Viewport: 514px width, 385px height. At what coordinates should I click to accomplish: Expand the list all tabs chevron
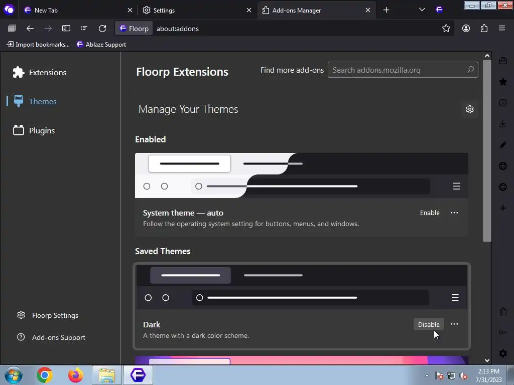pos(422,10)
